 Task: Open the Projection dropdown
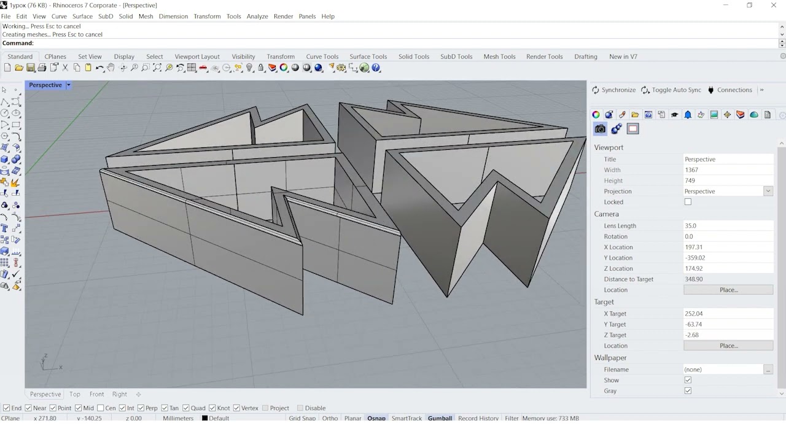pos(768,192)
